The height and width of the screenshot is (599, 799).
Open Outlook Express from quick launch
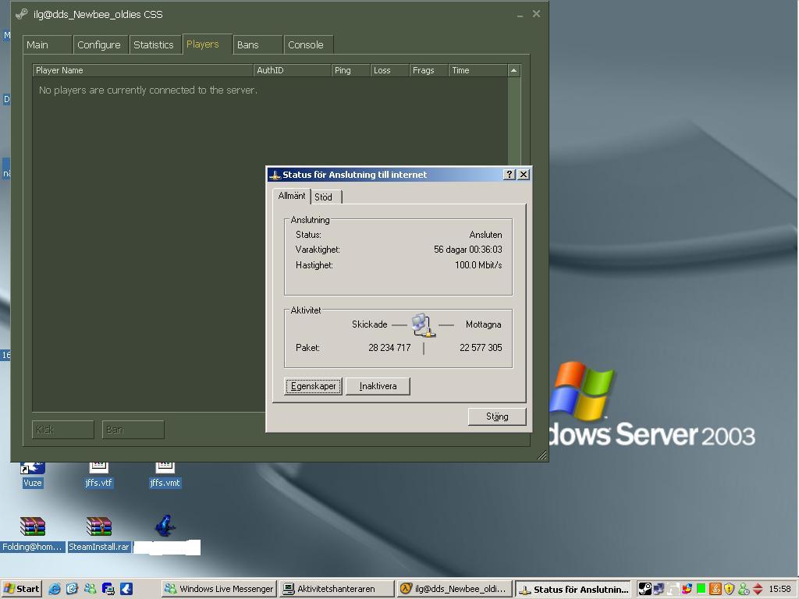72,589
